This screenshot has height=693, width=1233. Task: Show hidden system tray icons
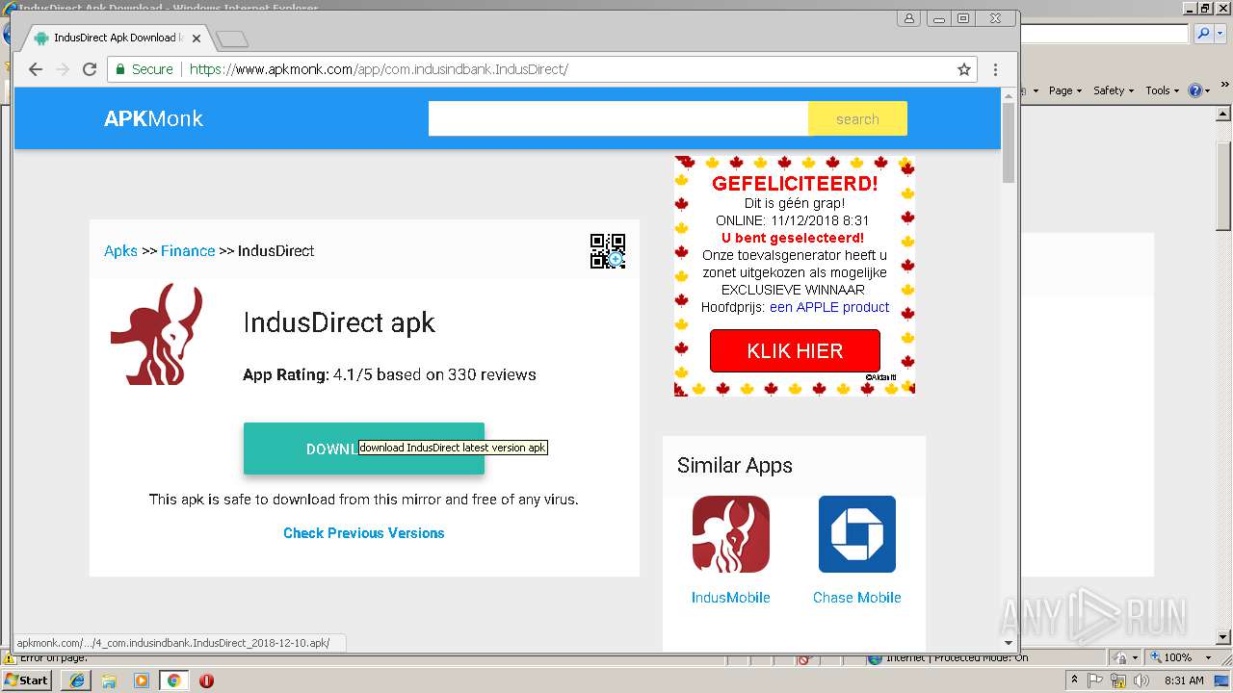[x=1075, y=680]
